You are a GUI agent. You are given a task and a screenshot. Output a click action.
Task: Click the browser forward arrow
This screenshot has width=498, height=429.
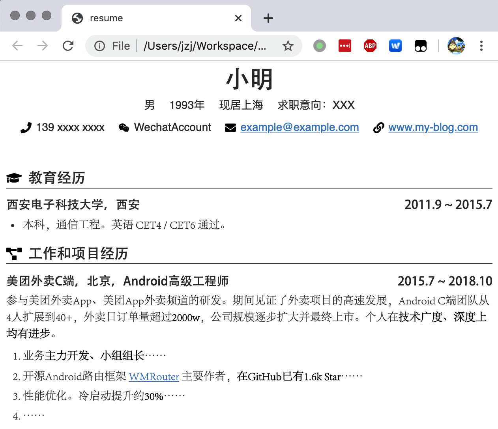point(42,46)
